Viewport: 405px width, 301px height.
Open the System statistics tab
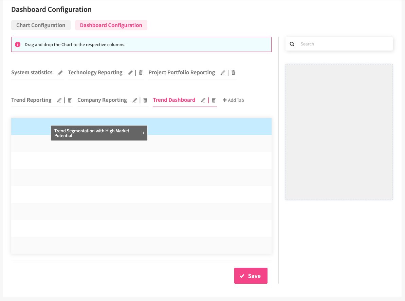(32, 73)
